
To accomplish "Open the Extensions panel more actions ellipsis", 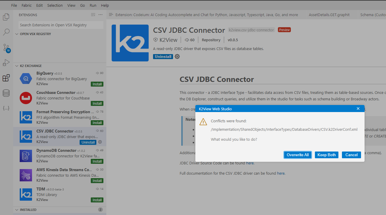I will coord(100,15).
